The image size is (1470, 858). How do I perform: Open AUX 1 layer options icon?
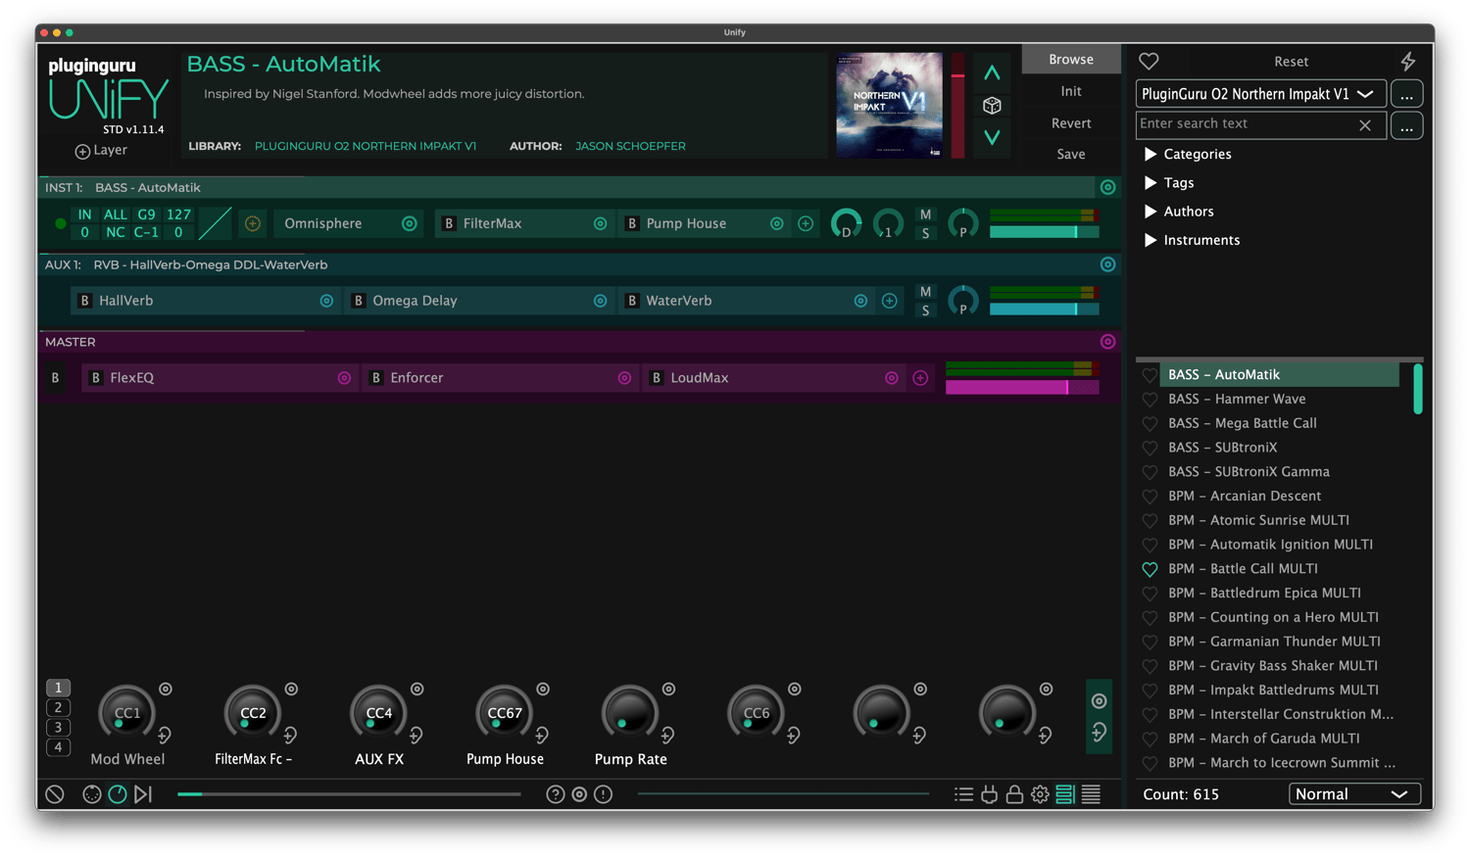click(x=1107, y=264)
